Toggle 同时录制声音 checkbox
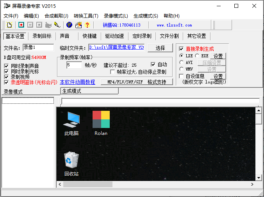 point(6,66)
